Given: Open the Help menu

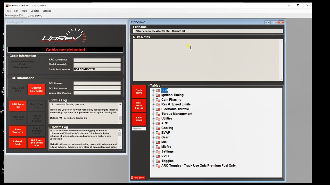Looking at the screenshot, I should coord(24,11).
